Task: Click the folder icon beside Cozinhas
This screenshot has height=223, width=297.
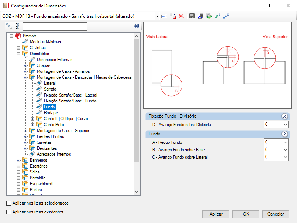Action: [25, 48]
